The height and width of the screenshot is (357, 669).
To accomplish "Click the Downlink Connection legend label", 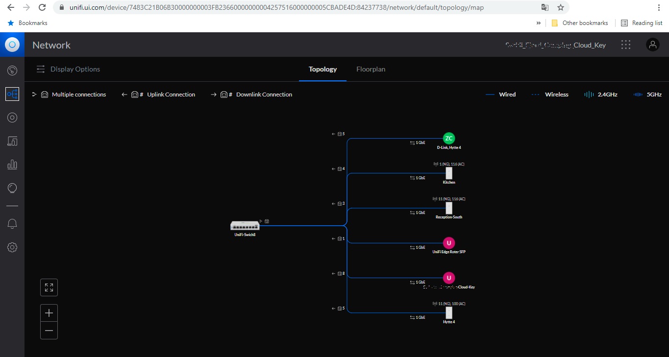I will pyautogui.click(x=264, y=95).
